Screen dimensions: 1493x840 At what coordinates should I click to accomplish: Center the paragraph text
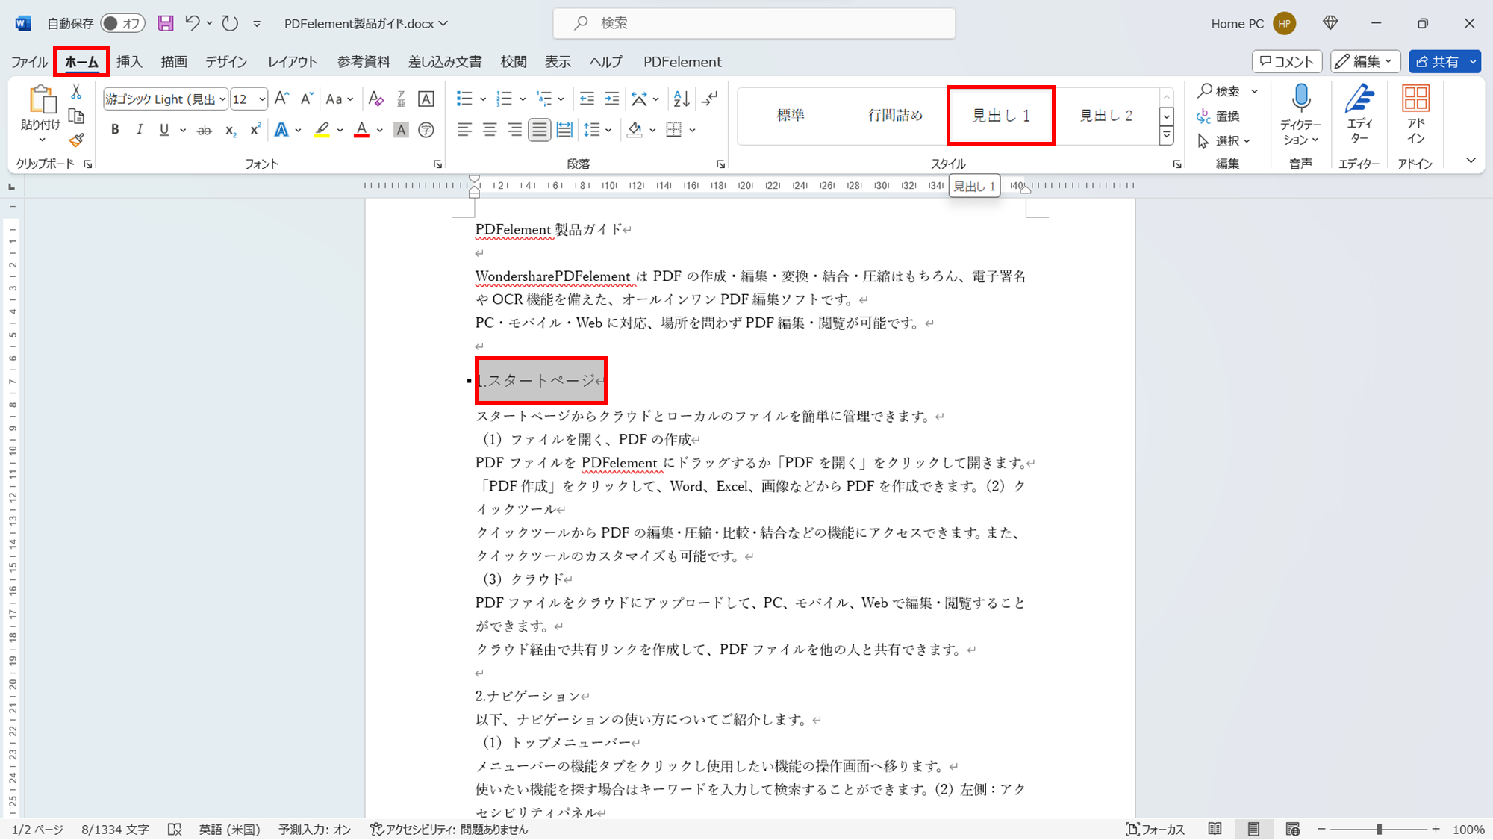pyautogui.click(x=489, y=130)
